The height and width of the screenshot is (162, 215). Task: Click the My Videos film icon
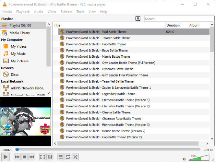[x=6, y=46]
